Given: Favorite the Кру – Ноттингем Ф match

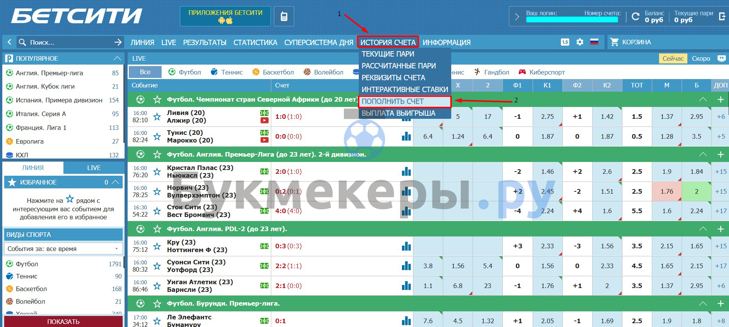Looking at the screenshot, I should pos(157,246).
